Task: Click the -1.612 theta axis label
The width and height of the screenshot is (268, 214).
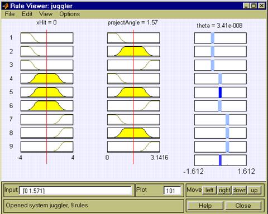Action: (x=194, y=171)
